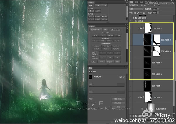The image size is (176, 124).
Task: Select the Colour tab in Raya Pro
Action: (93, 62)
